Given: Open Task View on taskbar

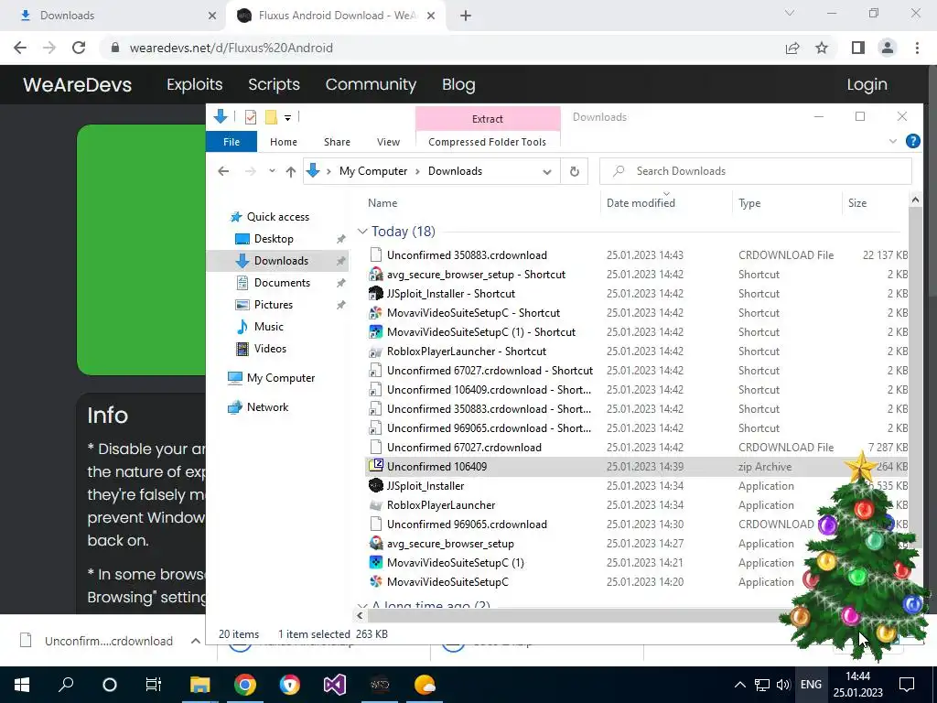Looking at the screenshot, I should point(154,685).
